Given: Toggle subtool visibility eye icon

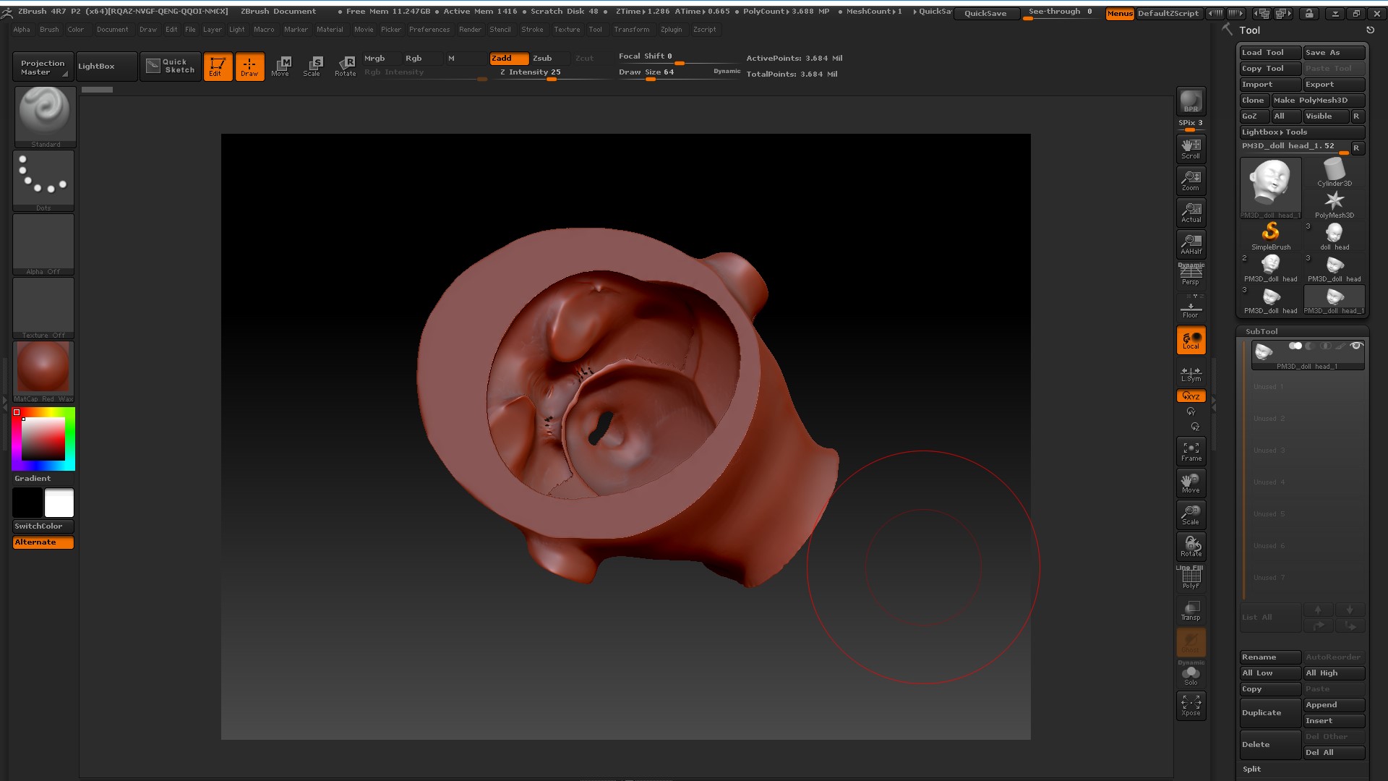Looking at the screenshot, I should pyautogui.click(x=1356, y=346).
